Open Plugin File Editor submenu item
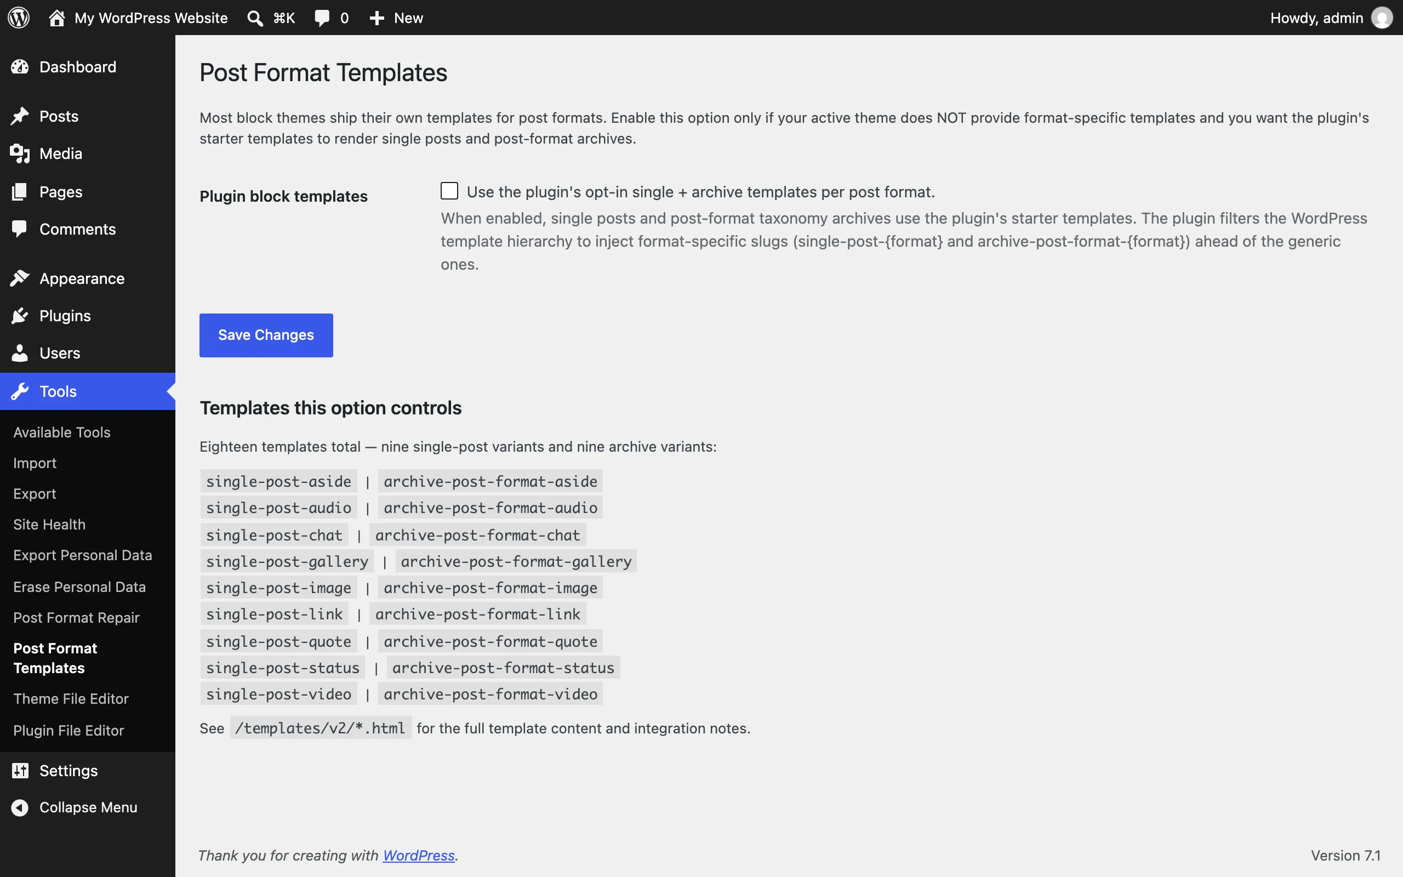This screenshot has height=877, width=1403. point(69,730)
